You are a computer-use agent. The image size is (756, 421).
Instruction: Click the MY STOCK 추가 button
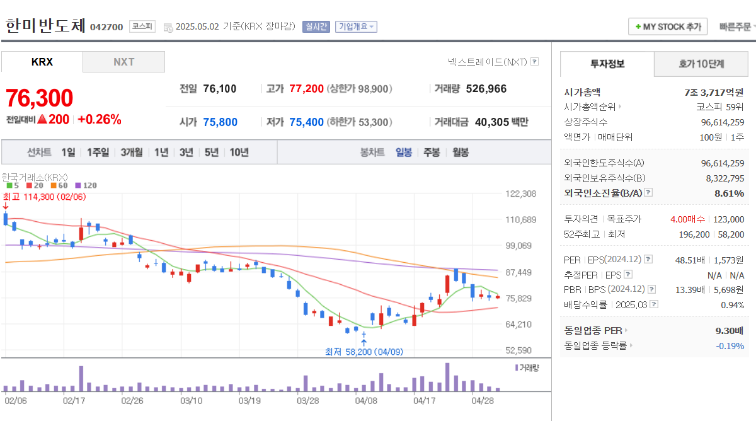click(668, 26)
